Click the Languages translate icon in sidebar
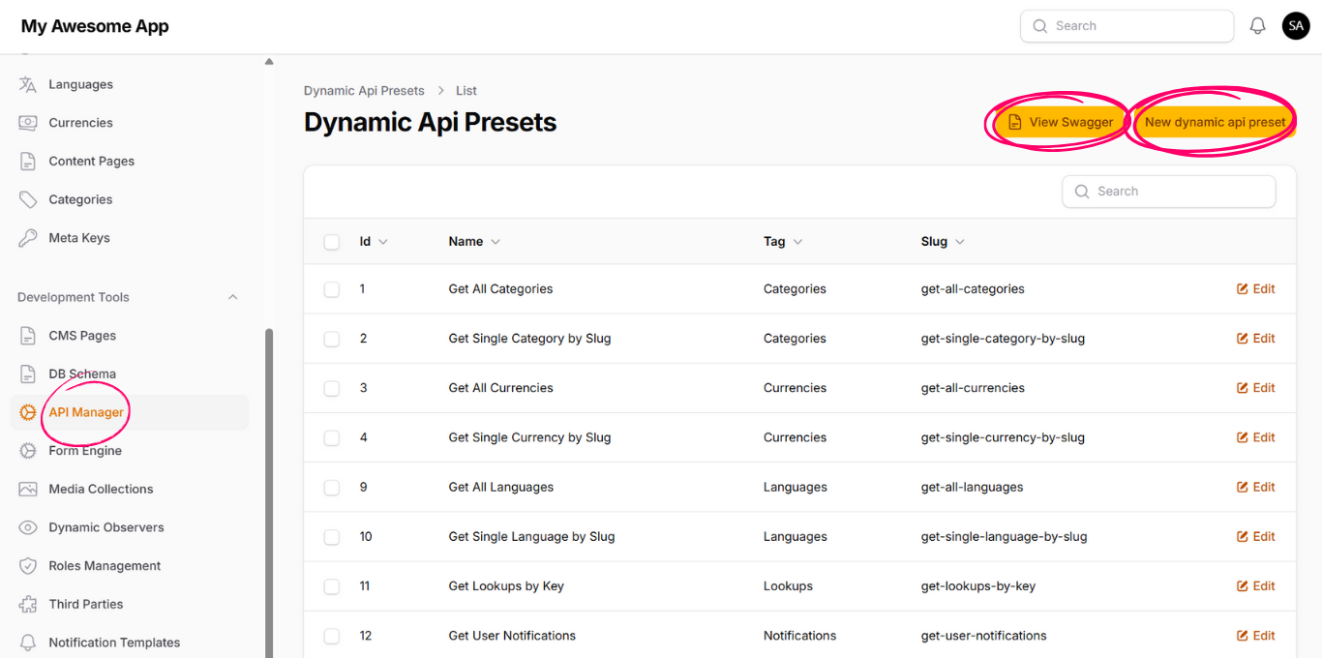Viewport: 1322px width, 658px height. point(28,84)
